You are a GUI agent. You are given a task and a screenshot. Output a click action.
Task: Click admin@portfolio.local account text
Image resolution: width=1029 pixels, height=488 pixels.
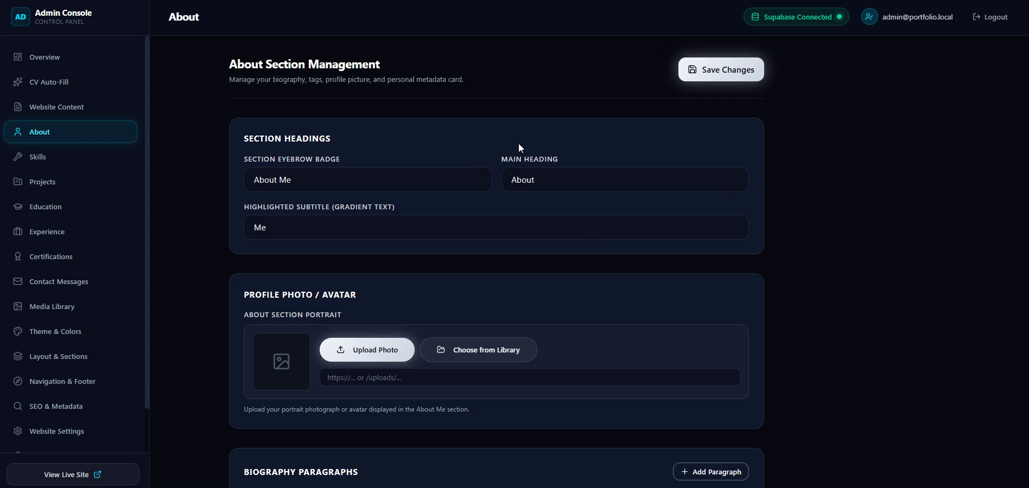point(917,17)
